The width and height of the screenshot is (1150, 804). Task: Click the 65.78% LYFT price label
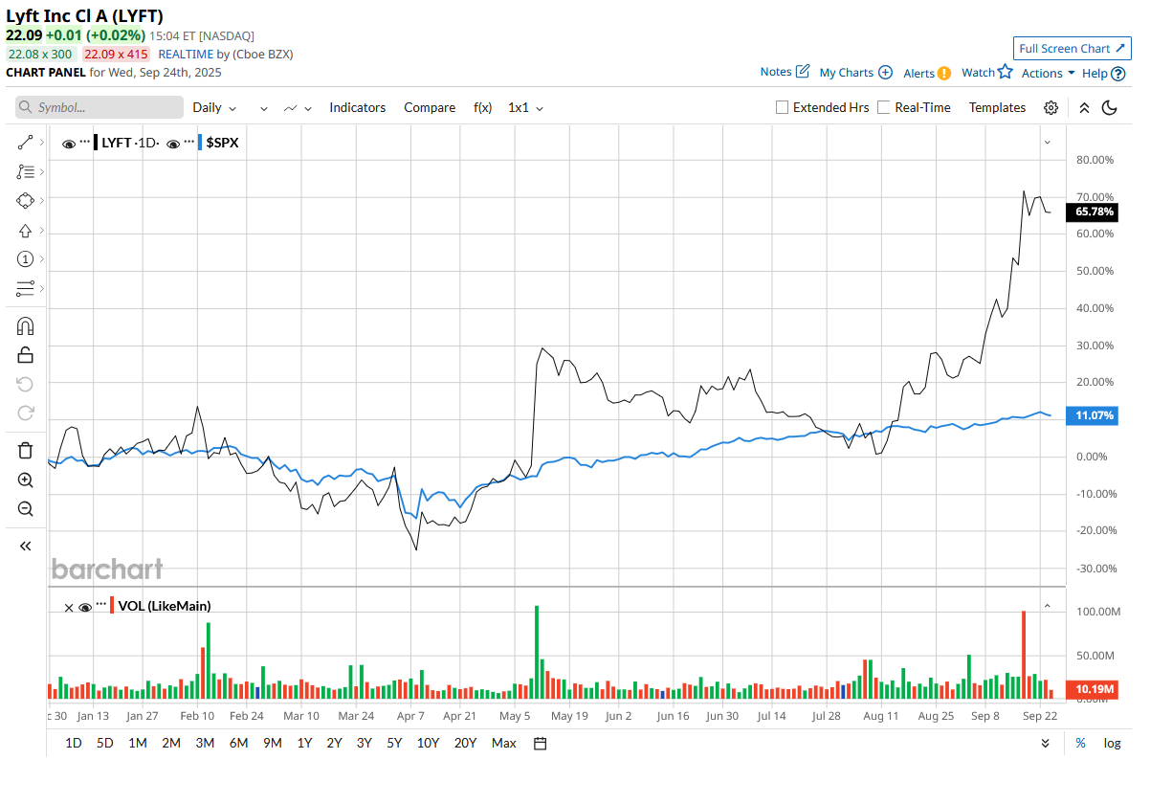pos(1095,212)
